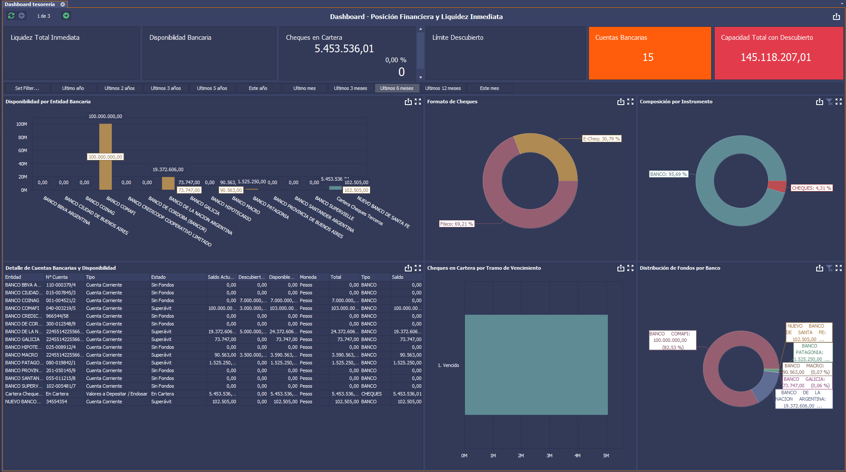This screenshot has width=846, height=472.
Task: Select the Este mes filter
Action: 490,88
